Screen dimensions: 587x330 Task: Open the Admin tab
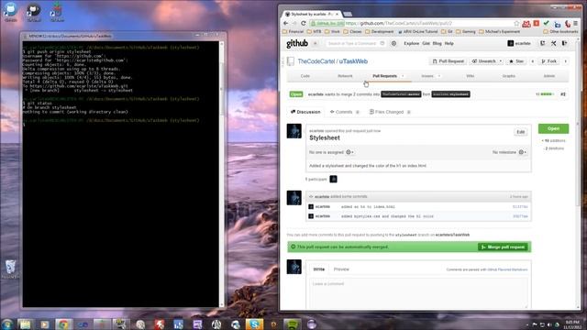pos(549,76)
